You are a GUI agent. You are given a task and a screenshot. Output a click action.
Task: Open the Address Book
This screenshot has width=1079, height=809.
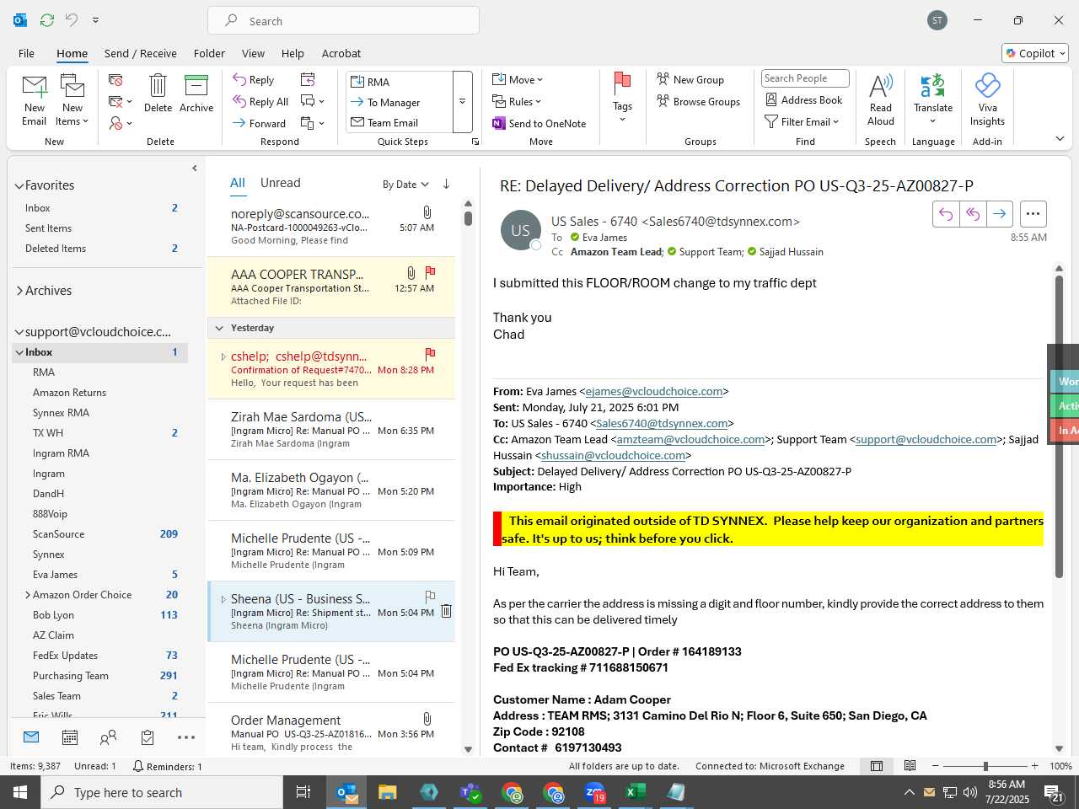click(804, 100)
